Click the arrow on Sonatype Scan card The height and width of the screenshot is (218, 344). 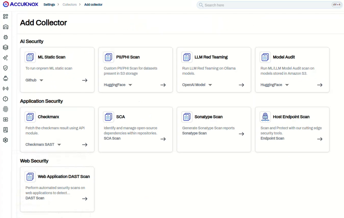[241, 134]
